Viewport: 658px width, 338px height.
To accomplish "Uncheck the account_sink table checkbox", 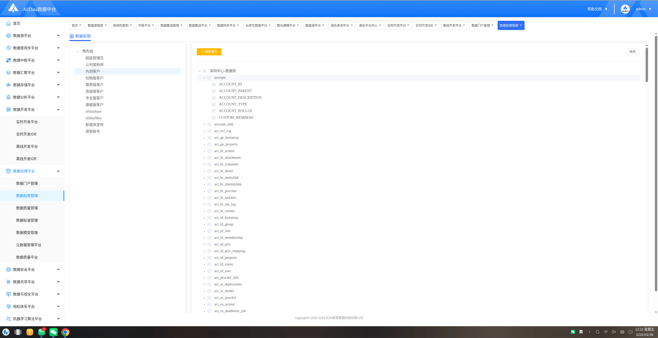I will pos(209,124).
